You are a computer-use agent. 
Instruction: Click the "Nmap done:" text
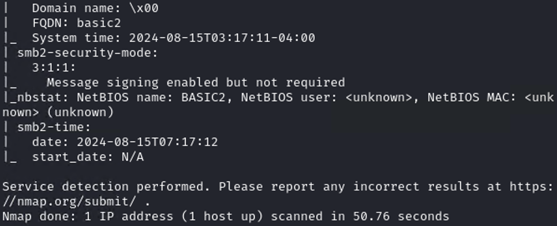click(39, 217)
